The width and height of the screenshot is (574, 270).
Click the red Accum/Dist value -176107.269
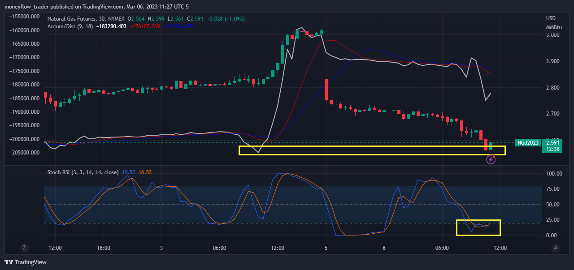[145, 26]
